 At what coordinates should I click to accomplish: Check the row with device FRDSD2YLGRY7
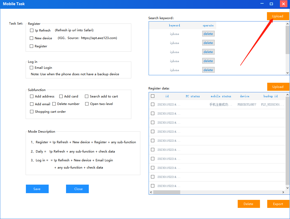(x=153, y=104)
